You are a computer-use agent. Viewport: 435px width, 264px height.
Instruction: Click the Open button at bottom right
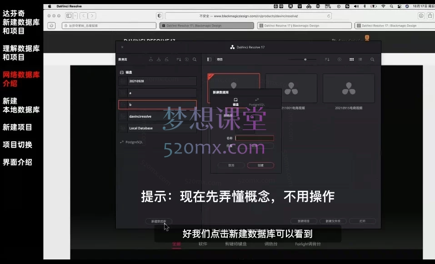pos(362,221)
